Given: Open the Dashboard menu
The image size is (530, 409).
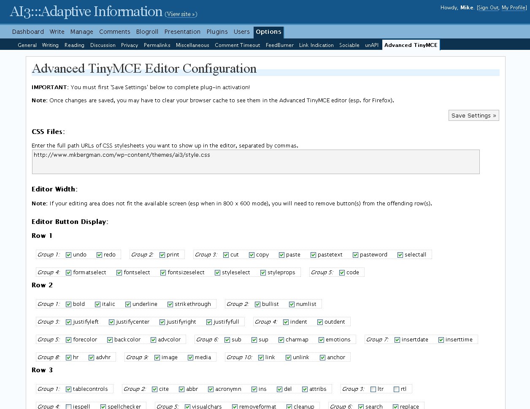Looking at the screenshot, I should 28,32.
